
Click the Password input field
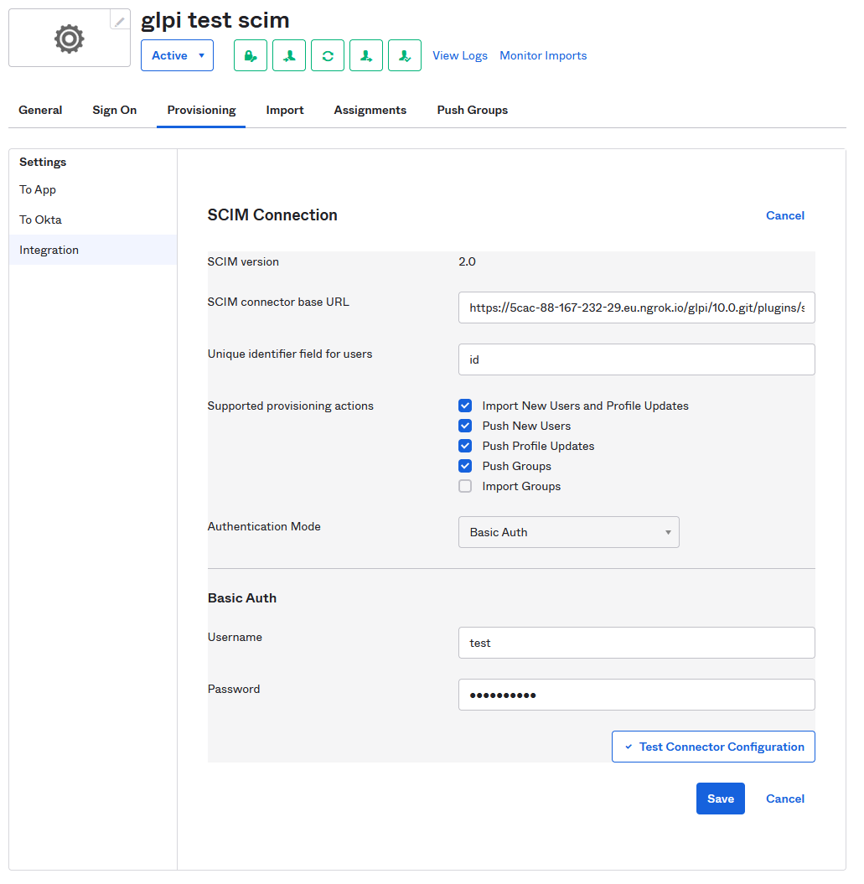(637, 695)
